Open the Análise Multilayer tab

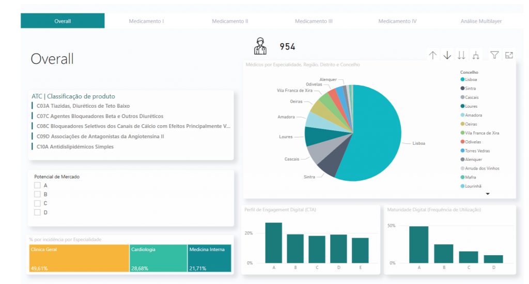coord(481,21)
